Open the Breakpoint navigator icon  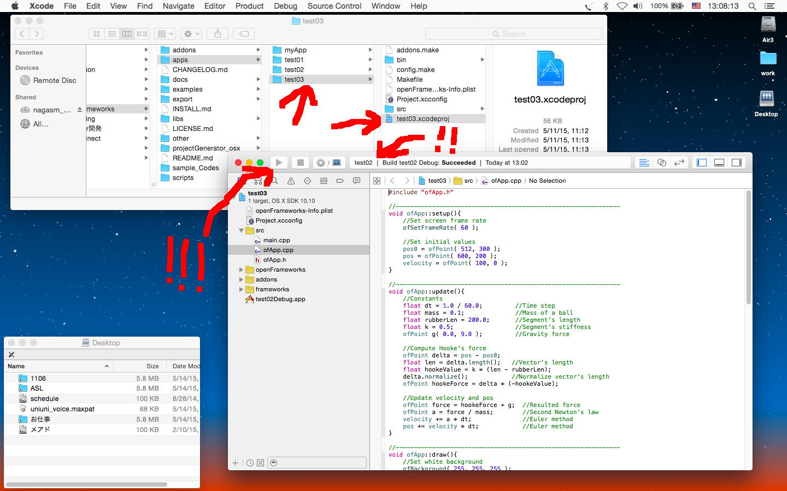pos(340,181)
